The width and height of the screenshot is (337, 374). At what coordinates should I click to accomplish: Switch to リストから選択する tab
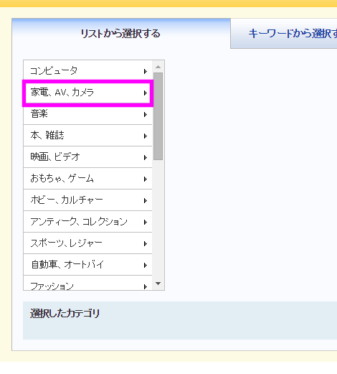121,33
